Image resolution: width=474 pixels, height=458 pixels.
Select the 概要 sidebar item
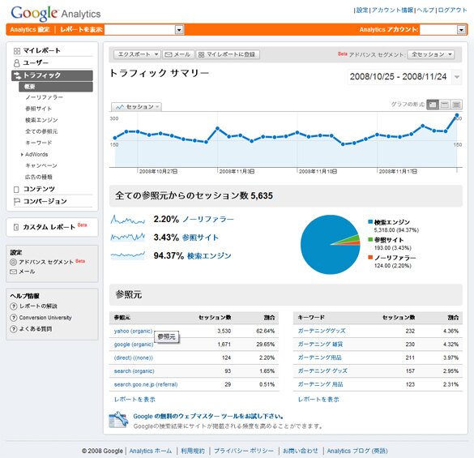56,87
